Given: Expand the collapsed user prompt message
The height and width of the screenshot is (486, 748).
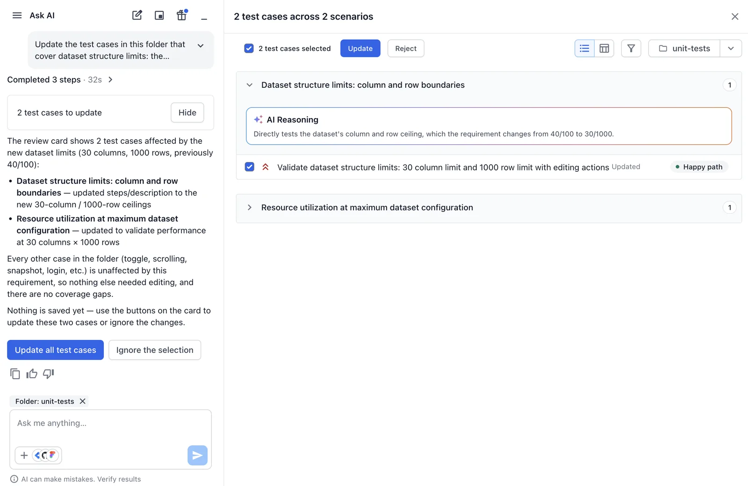Looking at the screenshot, I should click(201, 46).
